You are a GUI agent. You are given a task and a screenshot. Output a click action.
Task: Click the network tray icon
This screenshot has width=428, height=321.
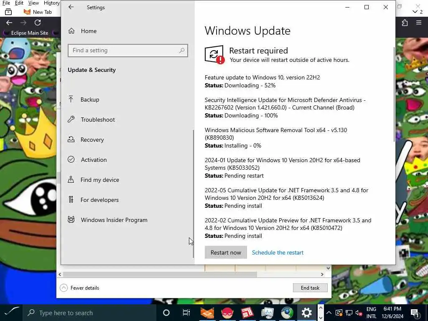coord(349,313)
